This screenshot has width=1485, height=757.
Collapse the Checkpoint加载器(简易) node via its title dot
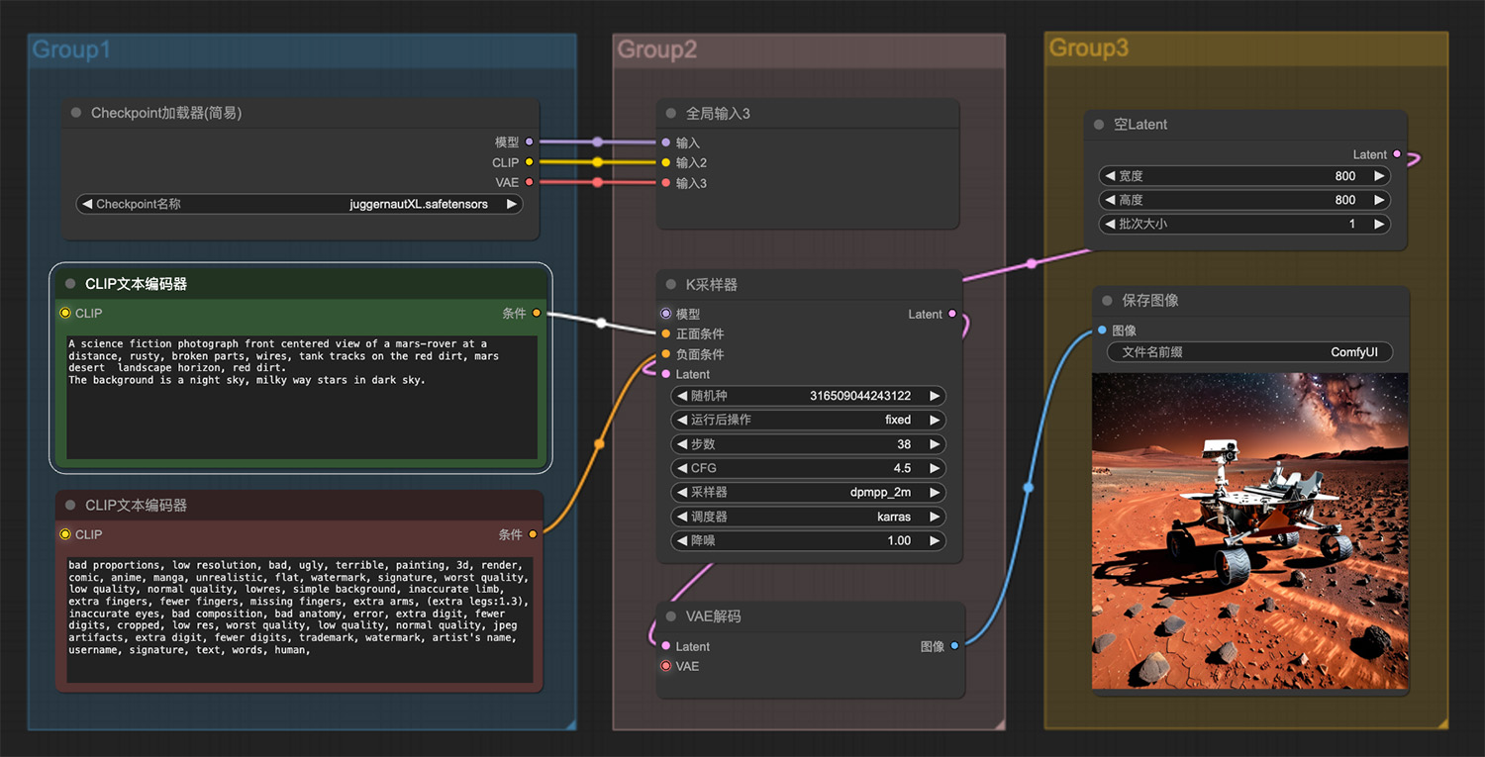76,113
